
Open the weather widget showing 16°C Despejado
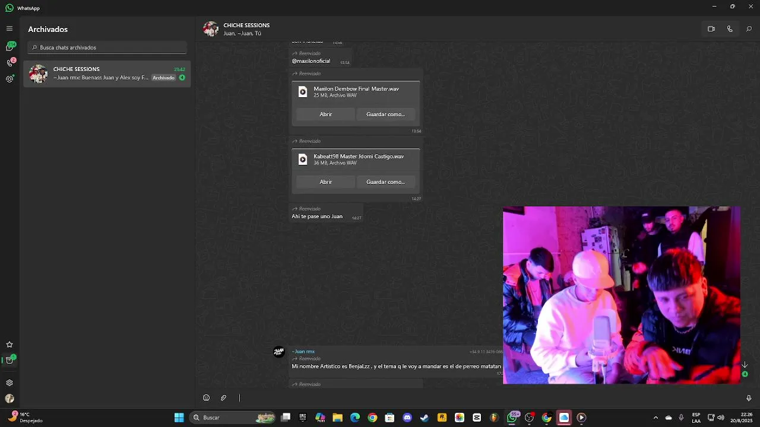(x=25, y=418)
